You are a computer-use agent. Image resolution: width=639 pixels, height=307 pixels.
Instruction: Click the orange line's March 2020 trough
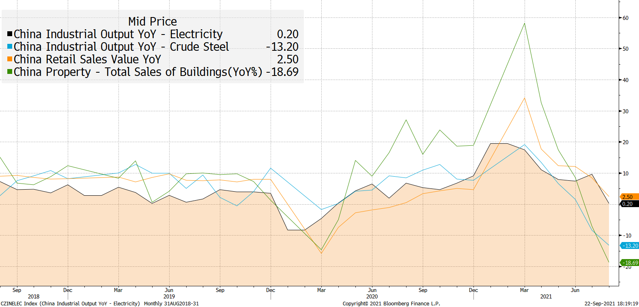click(321, 253)
